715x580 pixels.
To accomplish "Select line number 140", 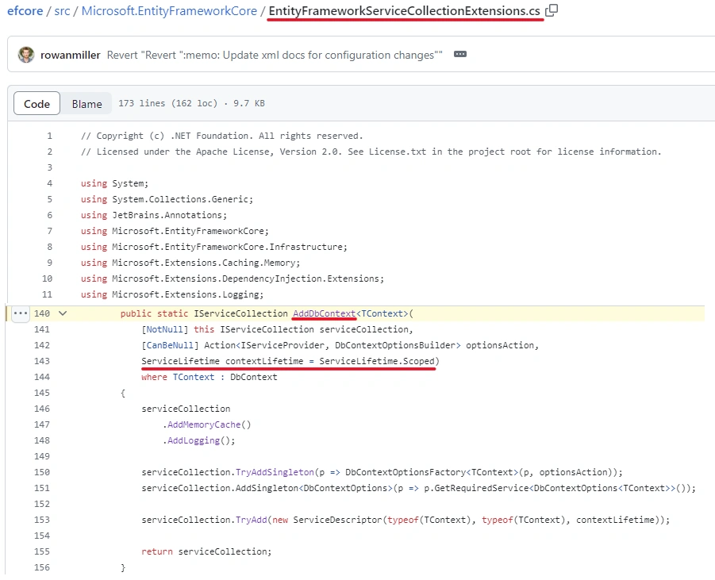I will [41, 313].
